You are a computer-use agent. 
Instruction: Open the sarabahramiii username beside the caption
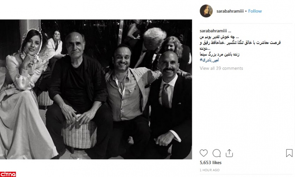coord(213,31)
